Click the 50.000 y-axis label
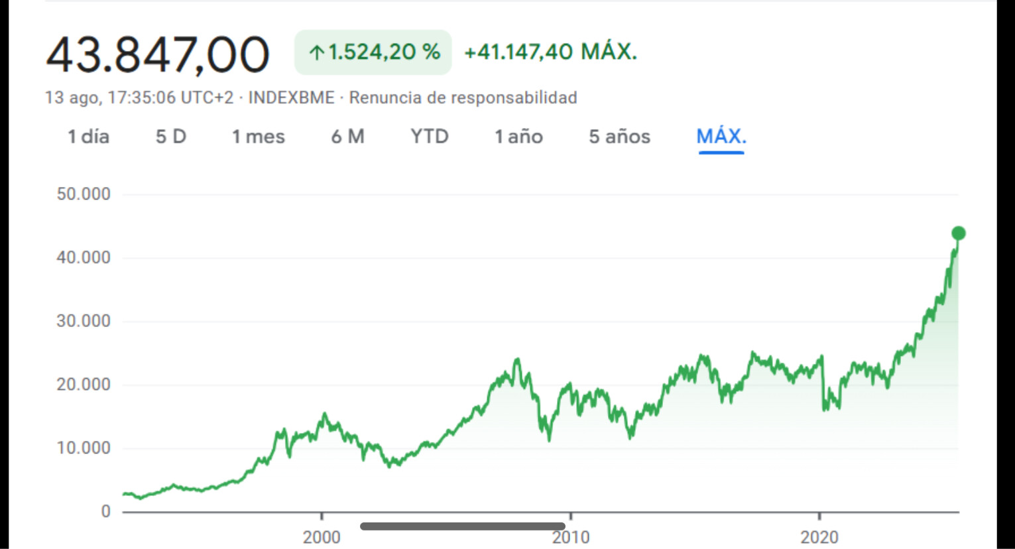This screenshot has height=549, width=1015. point(84,194)
